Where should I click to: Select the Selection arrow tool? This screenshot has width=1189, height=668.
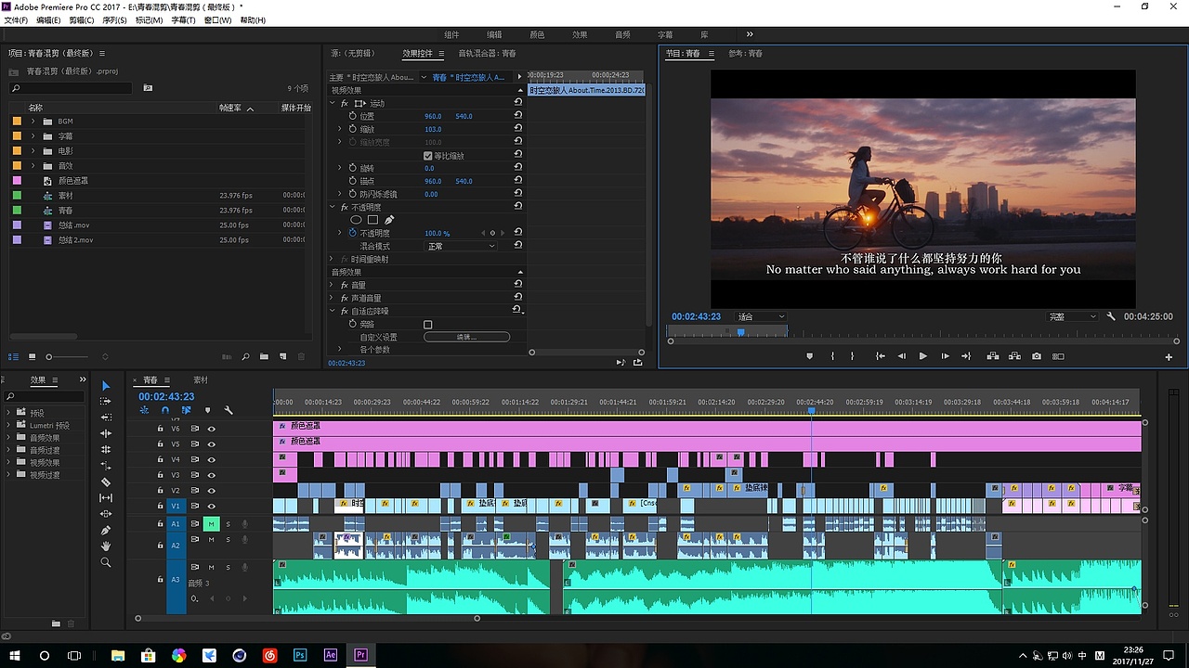click(x=106, y=386)
